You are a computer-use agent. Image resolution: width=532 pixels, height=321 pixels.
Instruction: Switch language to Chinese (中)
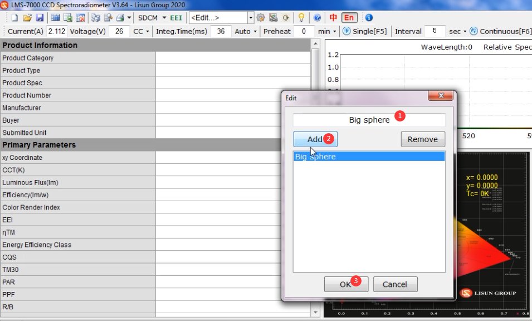click(x=333, y=18)
